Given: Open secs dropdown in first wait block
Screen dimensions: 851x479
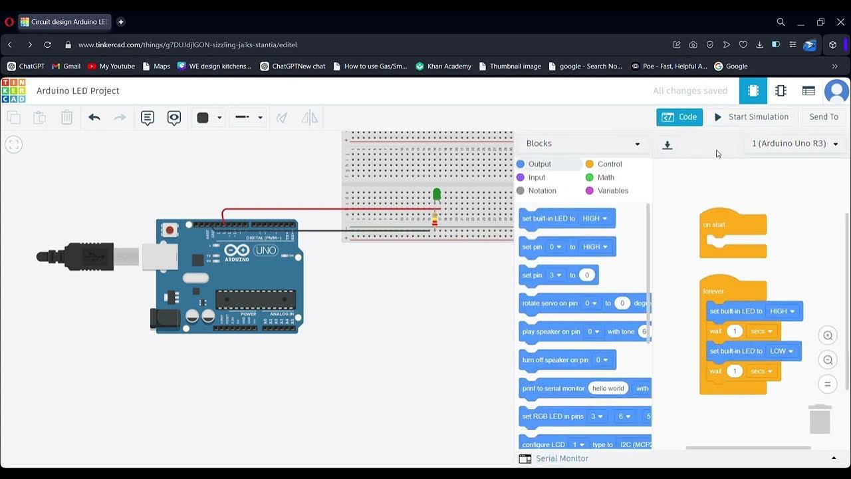Looking at the screenshot, I should pos(761,331).
